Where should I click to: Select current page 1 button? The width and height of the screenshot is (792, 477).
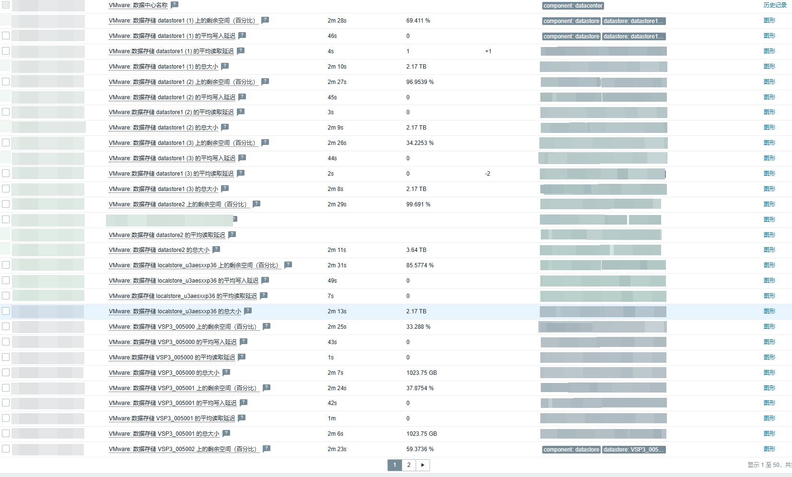click(395, 465)
